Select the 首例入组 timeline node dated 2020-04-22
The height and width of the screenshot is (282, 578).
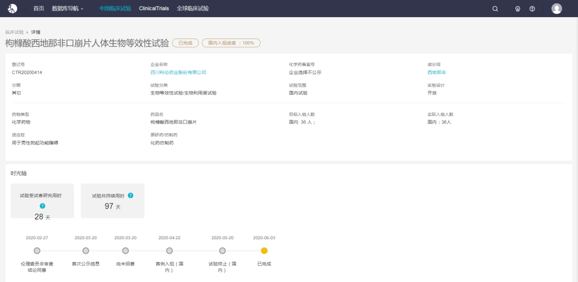[169, 250]
